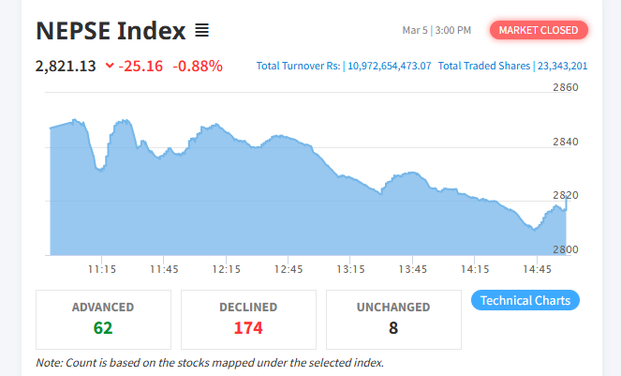Click the current index value 2,821.13
The image size is (621, 376).
[66, 66]
